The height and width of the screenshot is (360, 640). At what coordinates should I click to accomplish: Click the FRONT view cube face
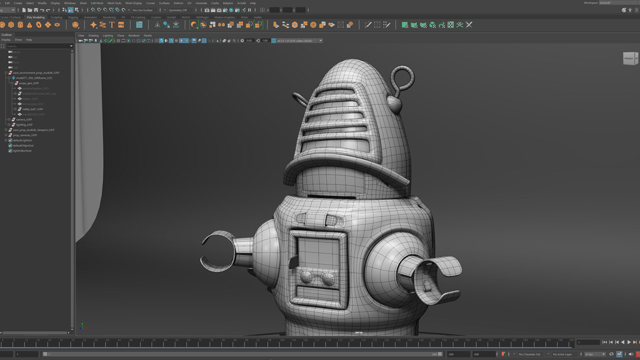click(629, 58)
